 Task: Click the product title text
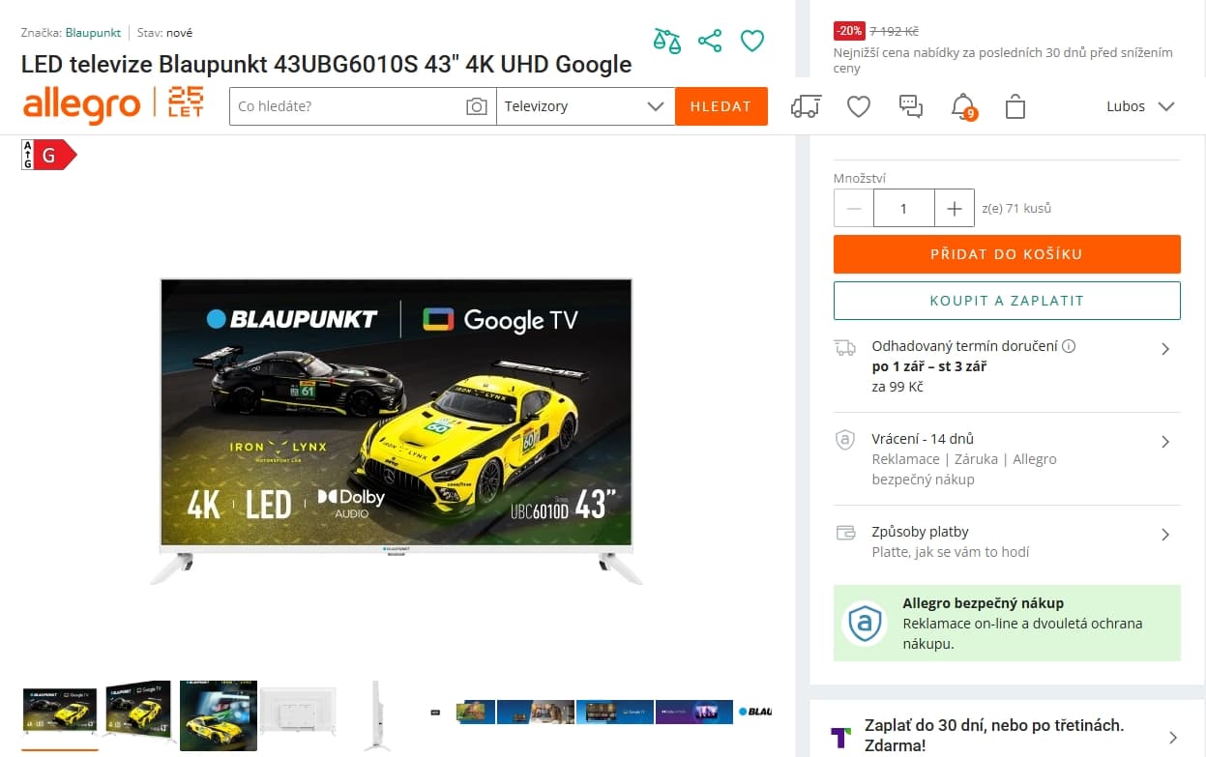[327, 65]
